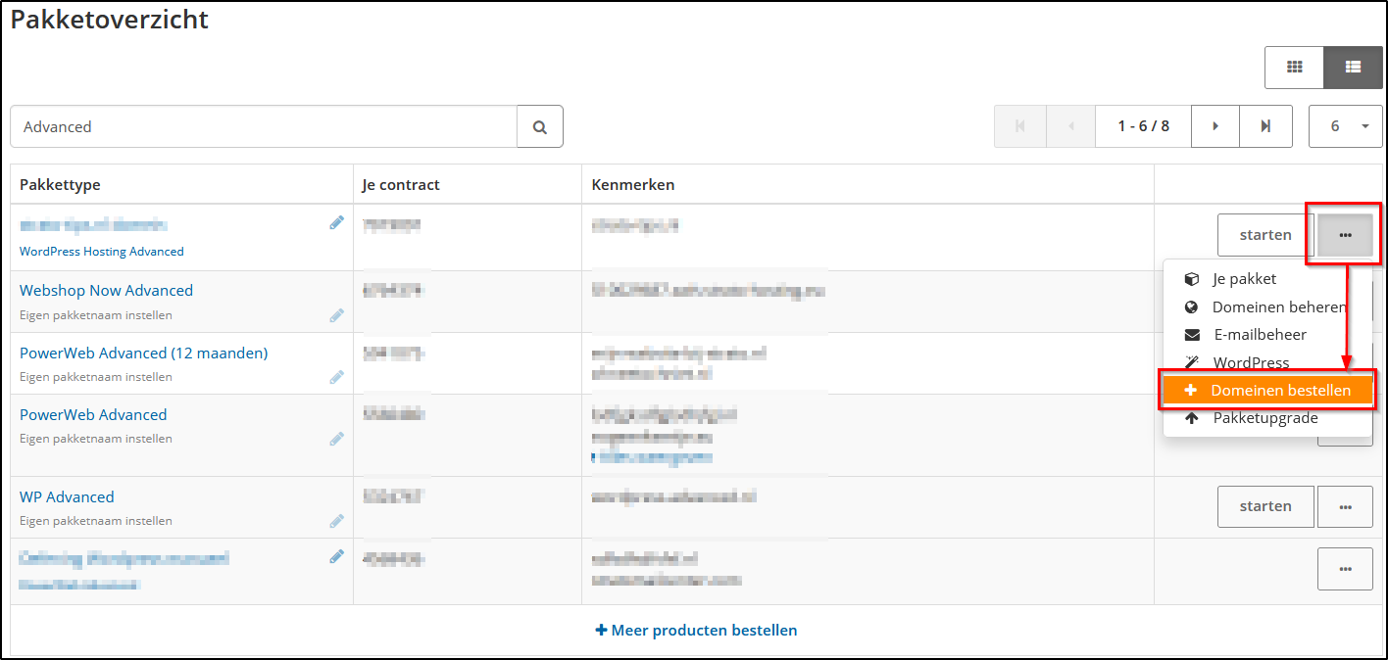Click Meer producten bestellen link
Viewport: 1388px width, 660px height.
pos(696,631)
